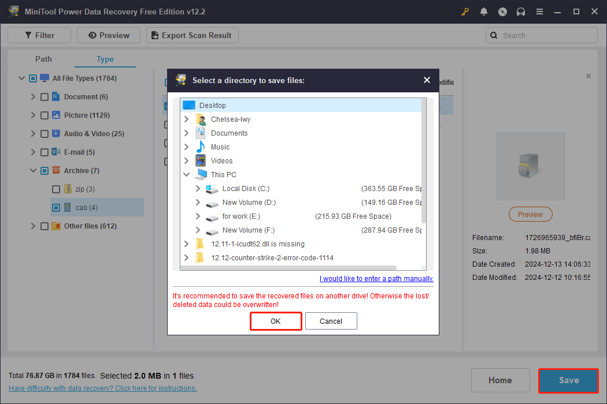Click horizontal scrollbar in directory list
The image size is (607, 404).
coord(289,268)
